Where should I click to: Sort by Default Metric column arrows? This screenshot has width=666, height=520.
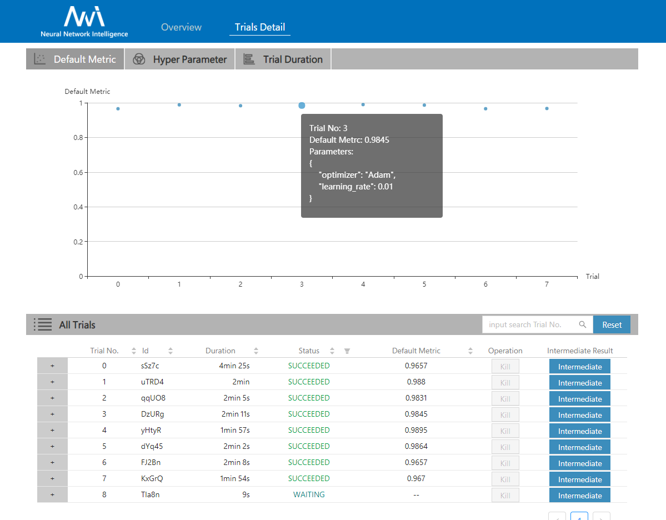pyautogui.click(x=470, y=351)
